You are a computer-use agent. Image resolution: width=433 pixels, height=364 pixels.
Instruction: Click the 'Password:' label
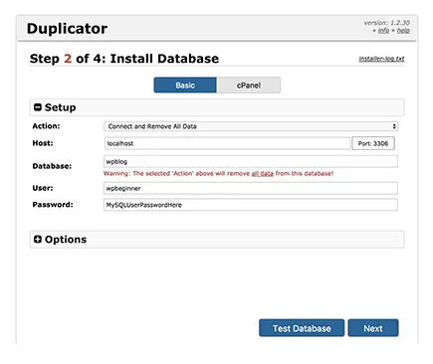click(x=53, y=205)
